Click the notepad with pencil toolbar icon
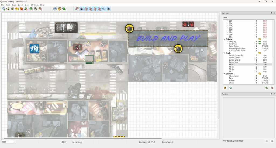Screen dimensions: 276x148 pyautogui.click(x=77, y=9)
